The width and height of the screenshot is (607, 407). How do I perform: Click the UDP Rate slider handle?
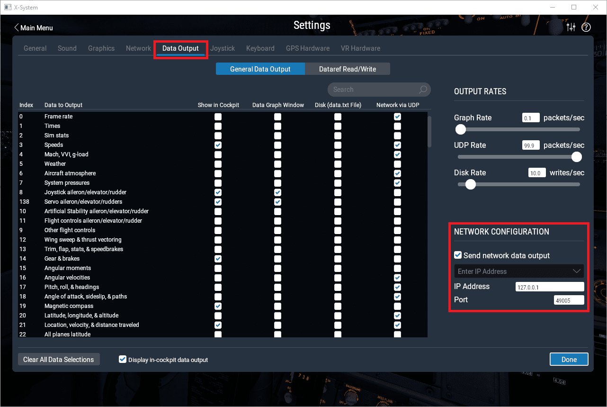(x=576, y=156)
